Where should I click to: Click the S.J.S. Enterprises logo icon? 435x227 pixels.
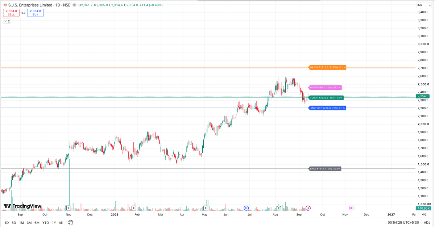pyautogui.click(x=5, y=5)
